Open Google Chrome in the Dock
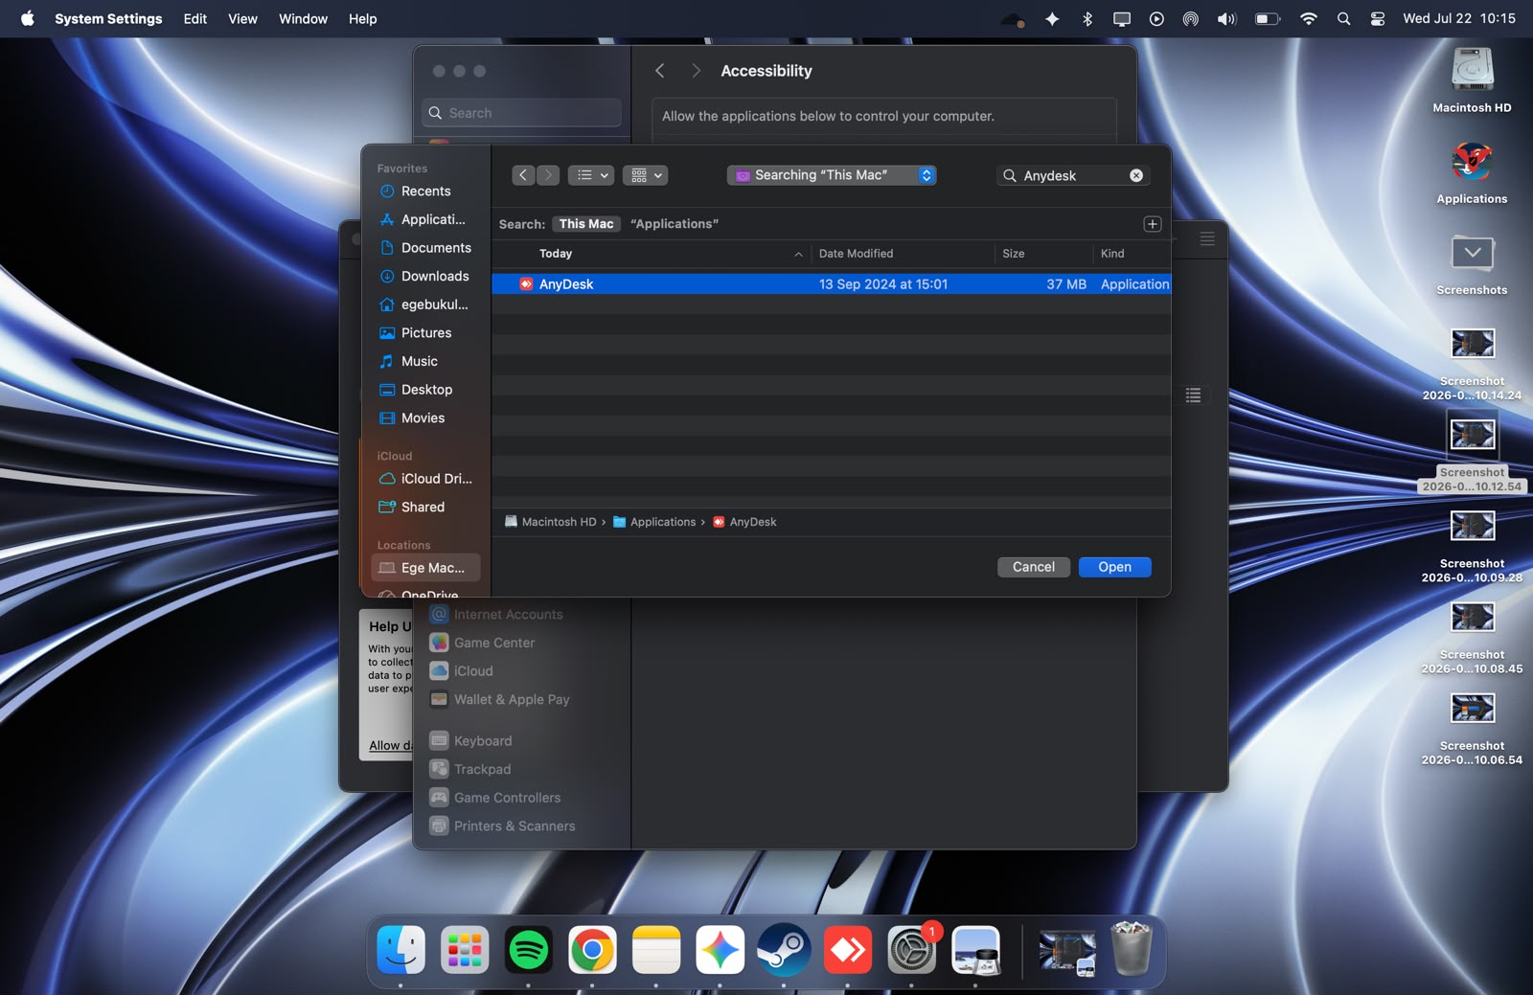Viewport: 1533px width, 995px height. pyautogui.click(x=592, y=950)
